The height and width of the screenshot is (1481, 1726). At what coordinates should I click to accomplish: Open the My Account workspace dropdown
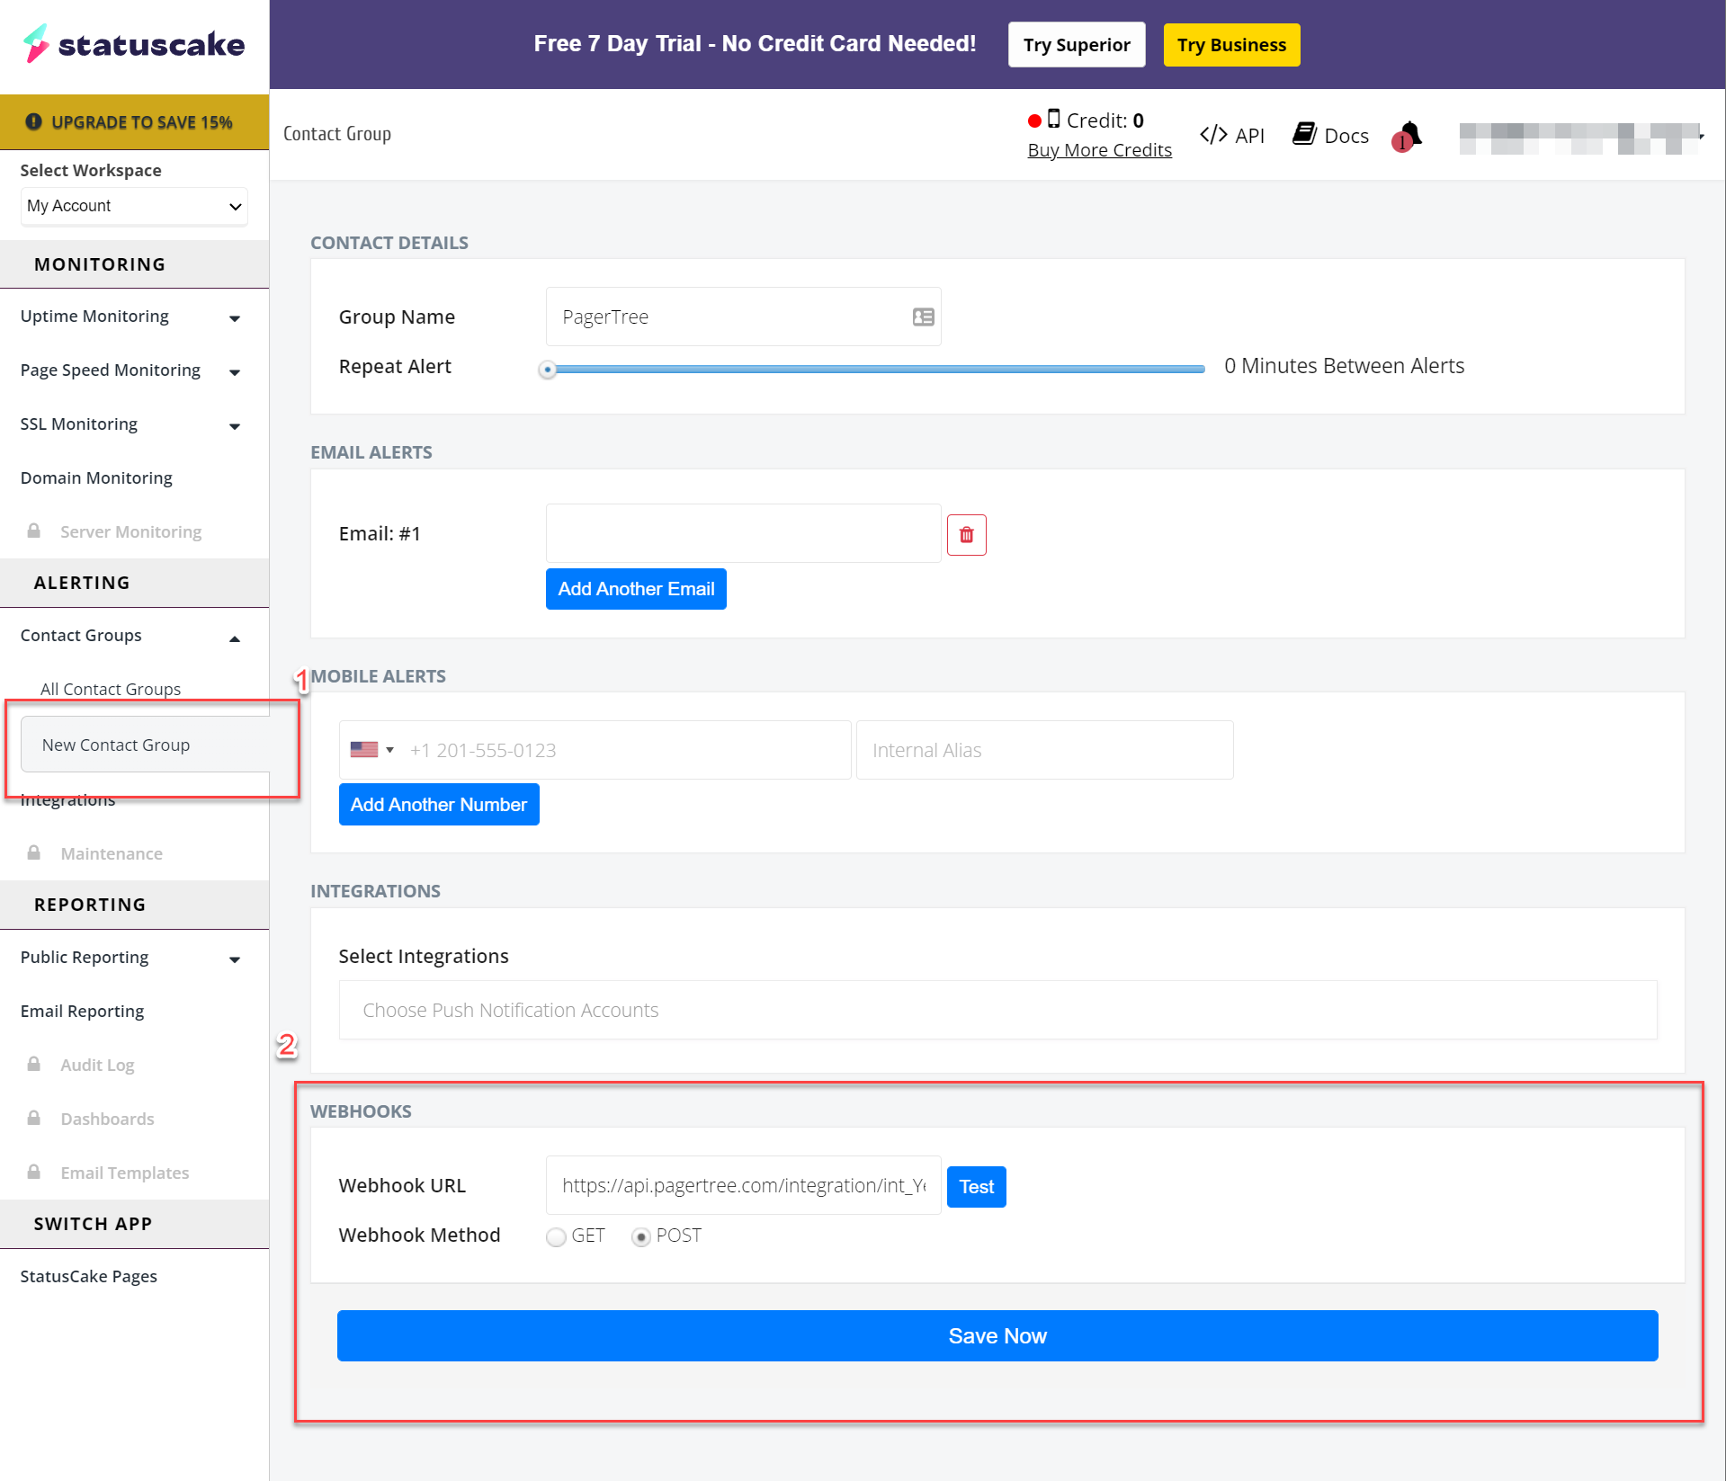(x=134, y=206)
